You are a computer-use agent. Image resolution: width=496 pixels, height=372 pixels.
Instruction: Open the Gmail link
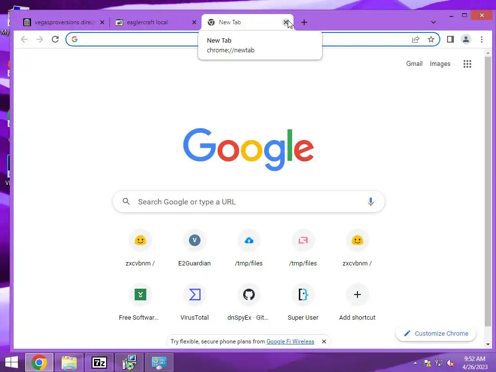414,63
